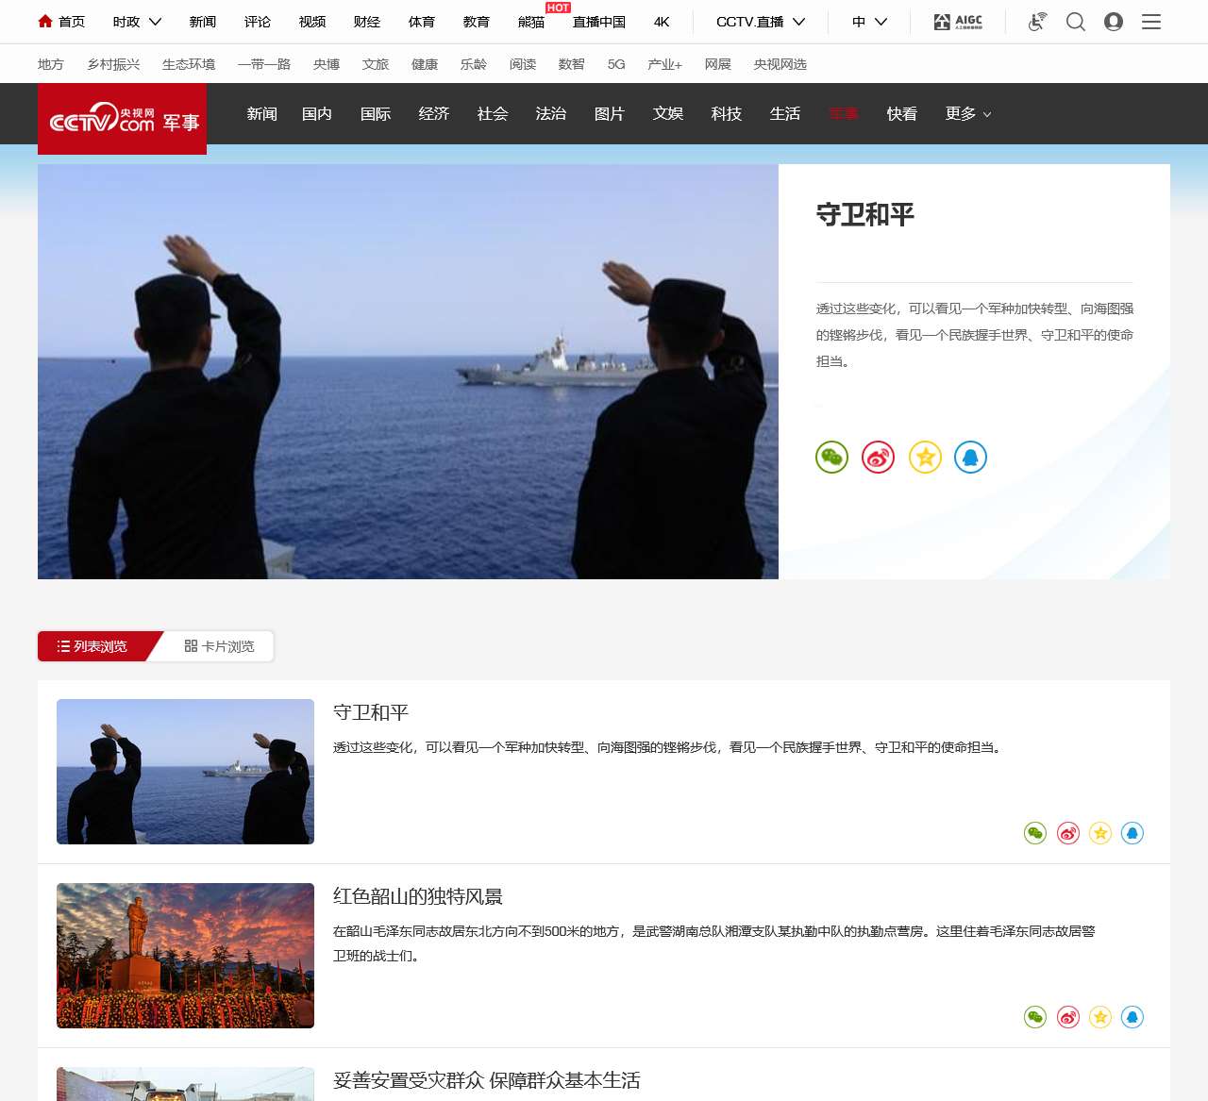Open 评论 in top navigation

tap(258, 22)
